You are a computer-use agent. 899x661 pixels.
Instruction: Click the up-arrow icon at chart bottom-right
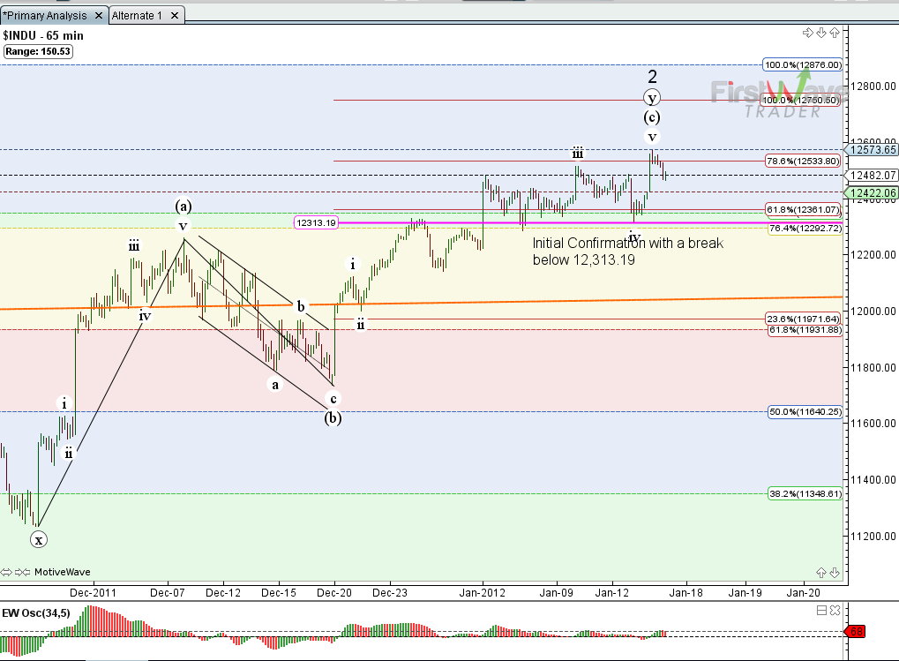(x=821, y=572)
